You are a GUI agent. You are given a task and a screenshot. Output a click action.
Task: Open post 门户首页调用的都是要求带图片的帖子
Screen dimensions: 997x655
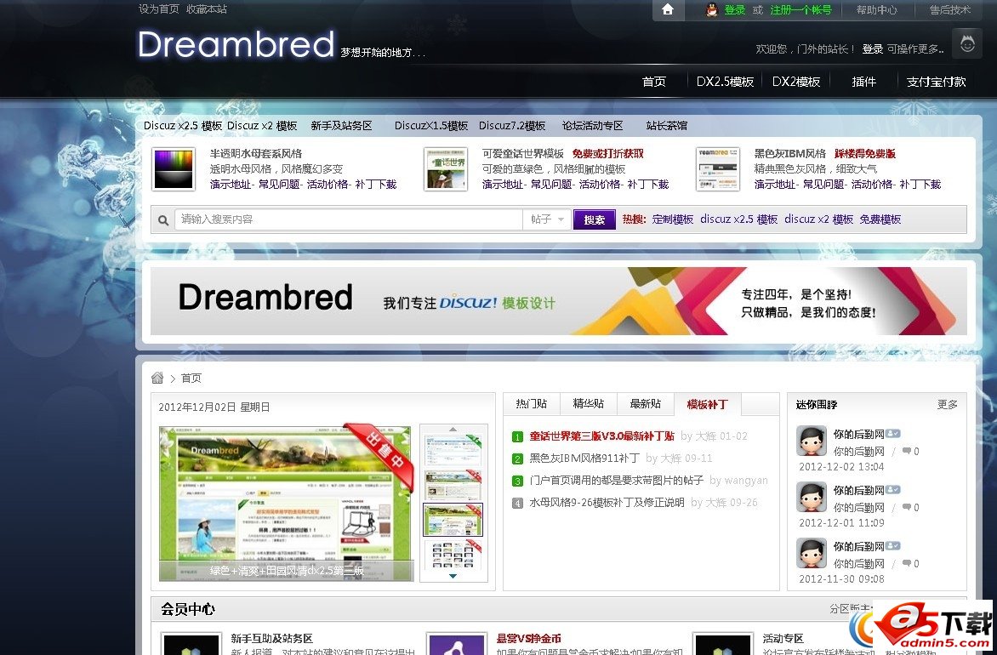point(616,480)
